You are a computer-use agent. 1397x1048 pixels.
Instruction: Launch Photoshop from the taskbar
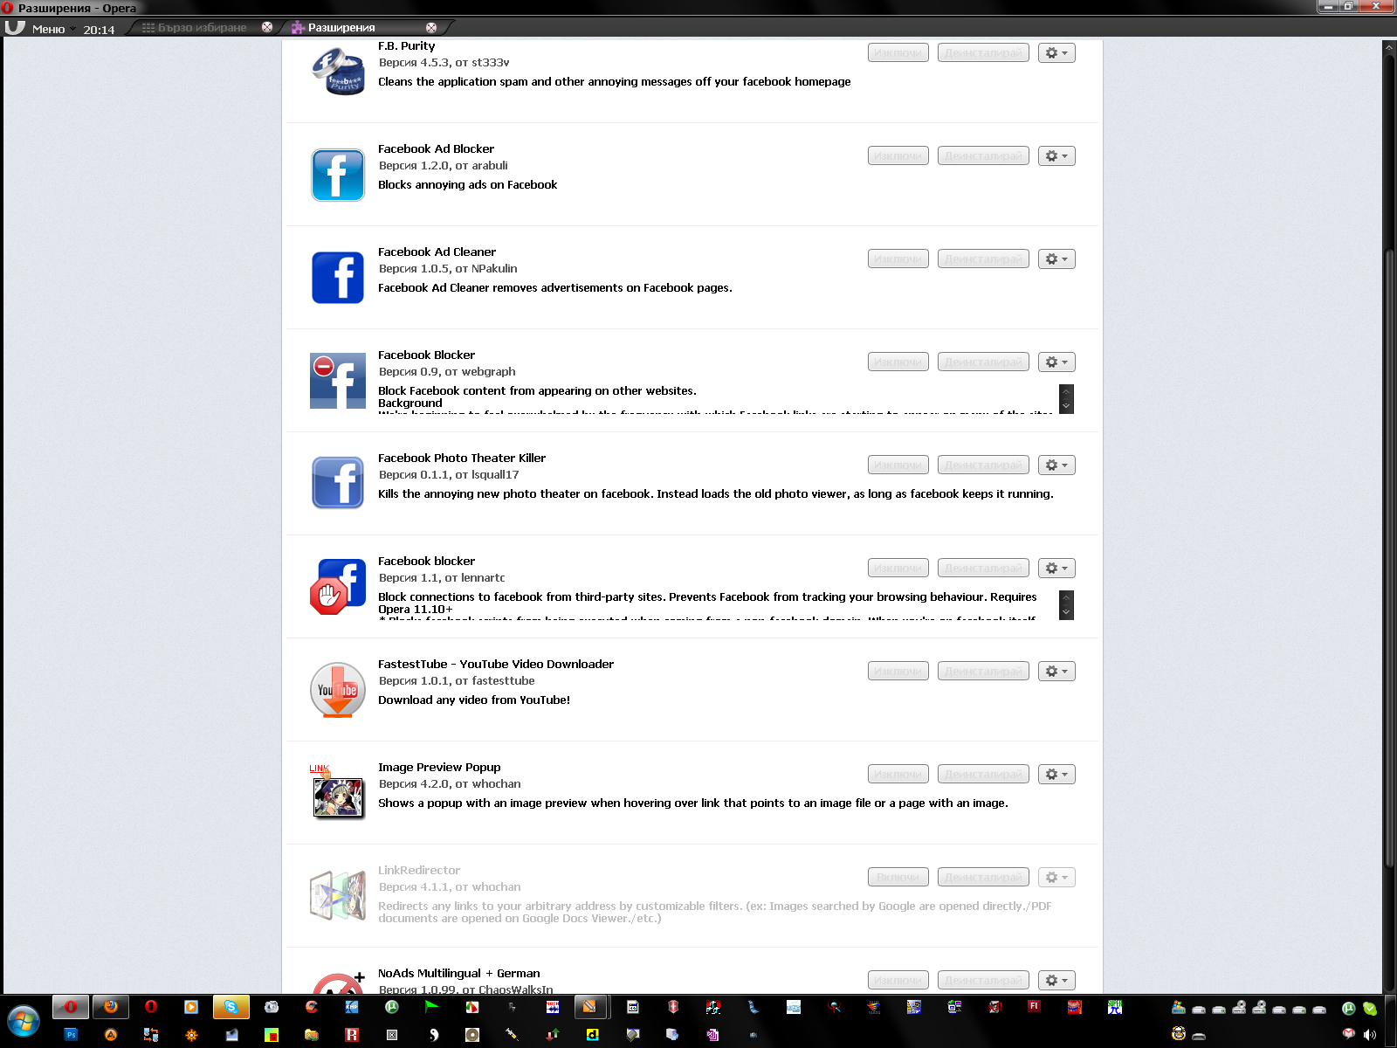[71, 1035]
